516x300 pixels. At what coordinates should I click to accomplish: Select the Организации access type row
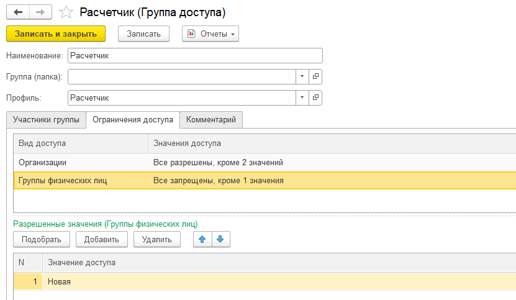click(81, 162)
